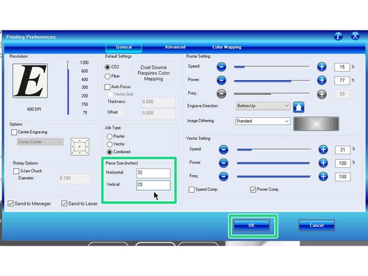Toggle the Send to Laser checkbox

coord(64,203)
